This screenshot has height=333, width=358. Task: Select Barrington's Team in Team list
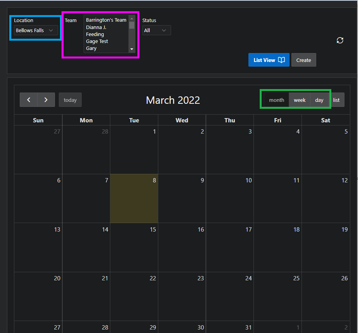pyautogui.click(x=106, y=20)
